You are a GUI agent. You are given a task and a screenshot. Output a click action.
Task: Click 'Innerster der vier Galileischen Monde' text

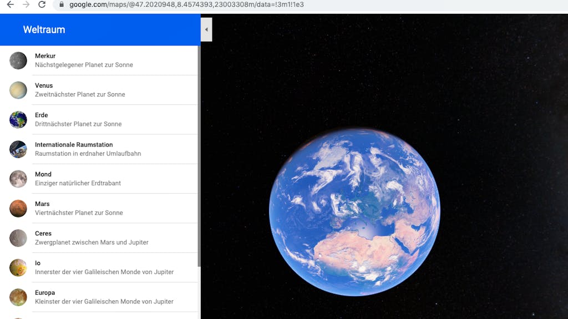coord(83,272)
